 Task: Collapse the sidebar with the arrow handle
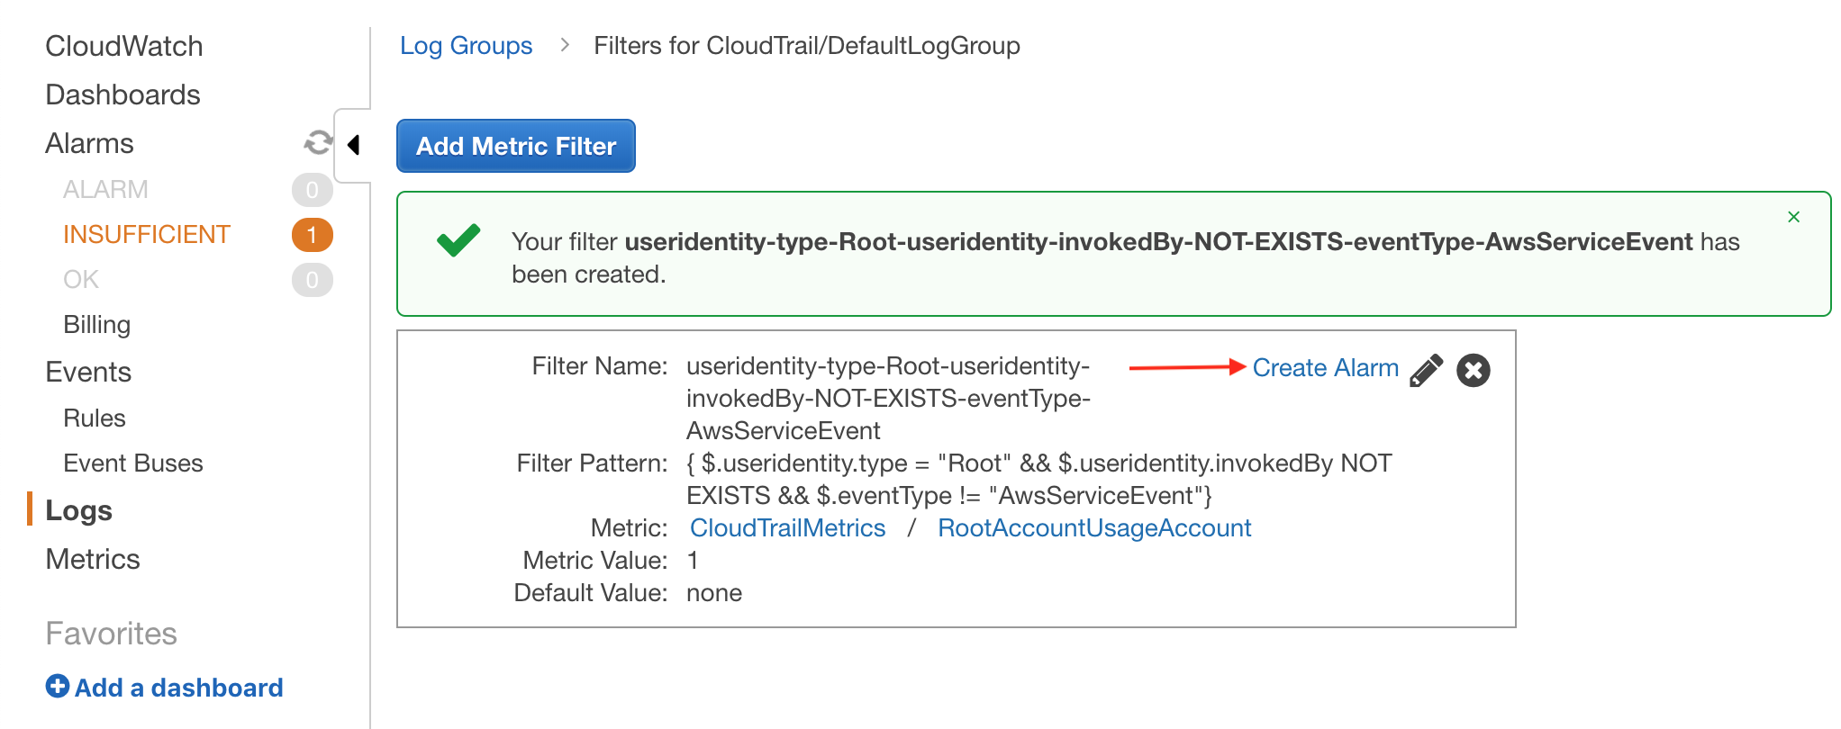click(x=353, y=145)
